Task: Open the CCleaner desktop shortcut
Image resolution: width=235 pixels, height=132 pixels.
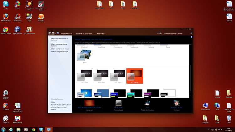Action: click(6, 107)
